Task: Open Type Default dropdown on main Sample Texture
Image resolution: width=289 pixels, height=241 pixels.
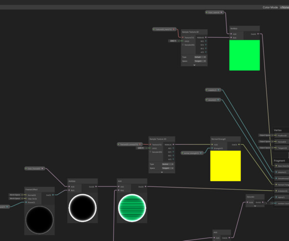Action: pyautogui.click(x=200, y=57)
